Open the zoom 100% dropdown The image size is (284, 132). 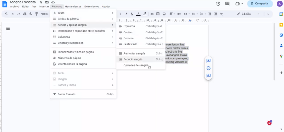tap(45, 14)
